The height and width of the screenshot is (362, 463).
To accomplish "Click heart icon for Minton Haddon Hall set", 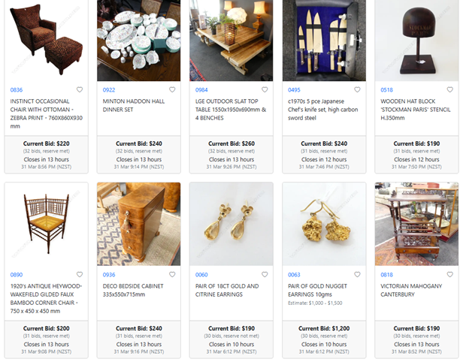I will 172,89.
